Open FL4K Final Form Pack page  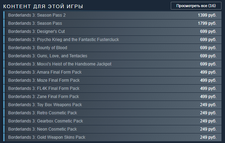coord(44,88)
